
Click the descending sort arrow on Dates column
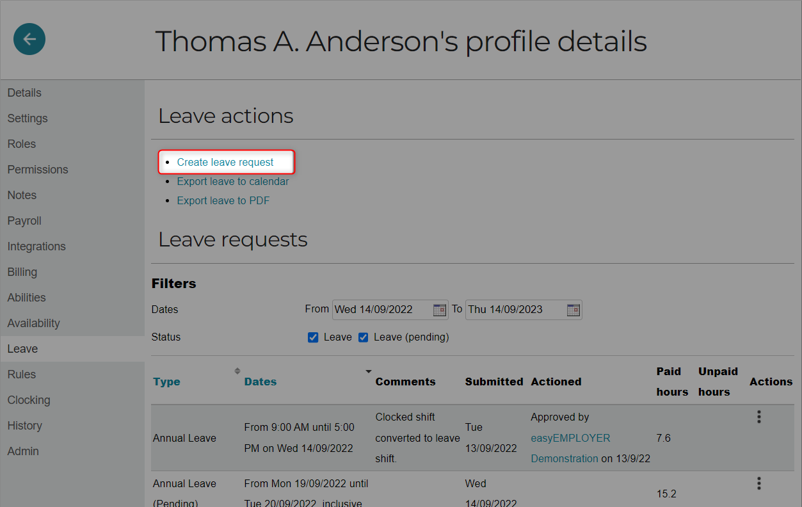pos(369,371)
